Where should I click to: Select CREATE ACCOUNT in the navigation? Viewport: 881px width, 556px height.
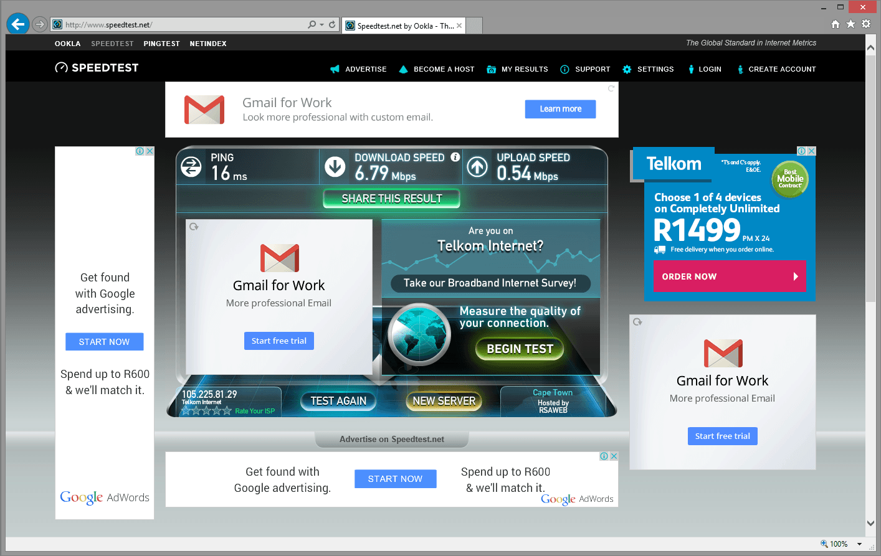point(782,69)
